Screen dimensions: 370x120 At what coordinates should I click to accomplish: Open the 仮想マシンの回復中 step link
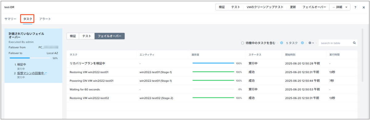[30, 74]
